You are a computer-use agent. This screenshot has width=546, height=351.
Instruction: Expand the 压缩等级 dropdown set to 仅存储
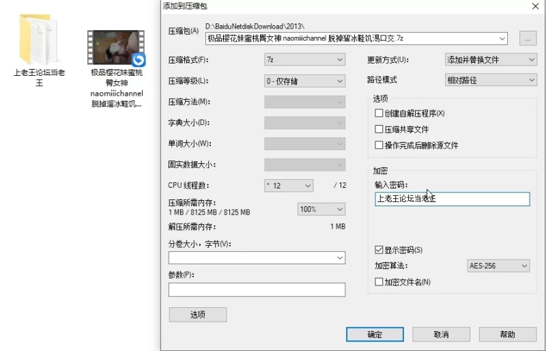[x=304, y=81]
